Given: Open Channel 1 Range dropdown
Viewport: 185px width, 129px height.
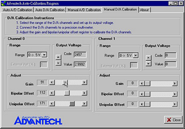Looking at the screenshot, I should pyautogui.click(x=136, y=55).
